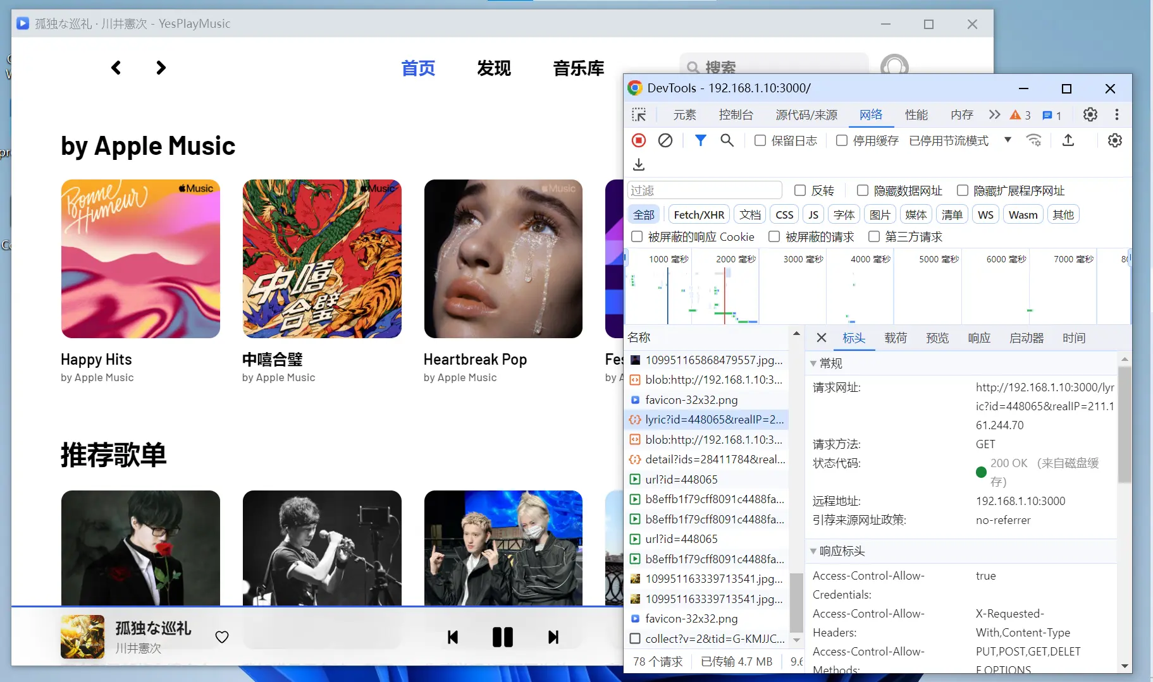
Task: Show the 1 issue message indicator
Action: coord(1052,115)
